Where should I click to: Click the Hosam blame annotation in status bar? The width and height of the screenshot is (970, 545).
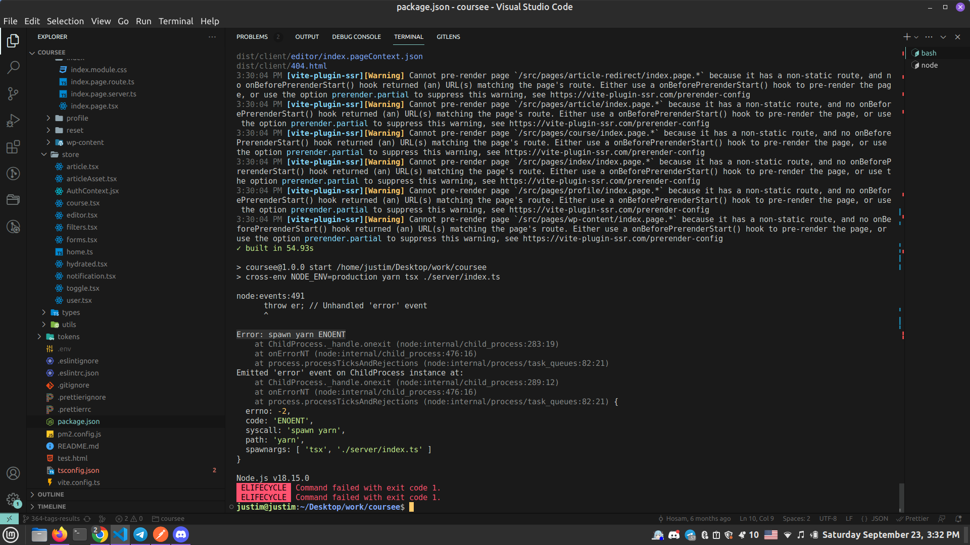694,519
